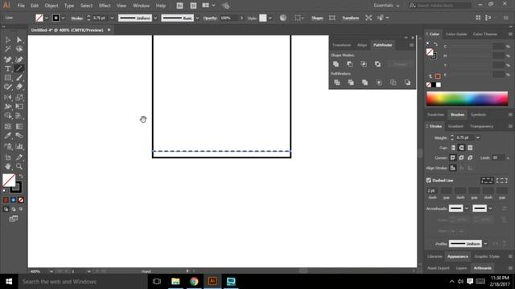
Task: Click Shape button in control bar
Action: (x=317, y=18)
